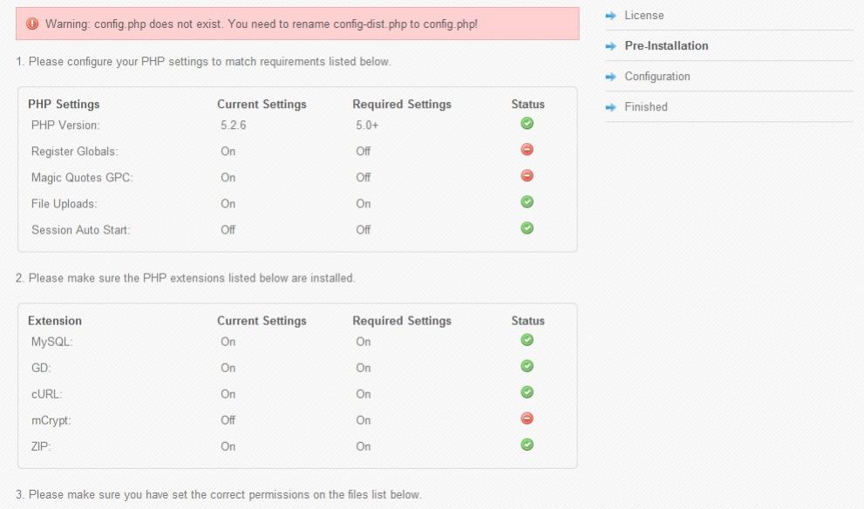The image size is (864, 509).
Task: Click the Register Globals setting label
Action: pyautogui.click(x=74, y=152)
